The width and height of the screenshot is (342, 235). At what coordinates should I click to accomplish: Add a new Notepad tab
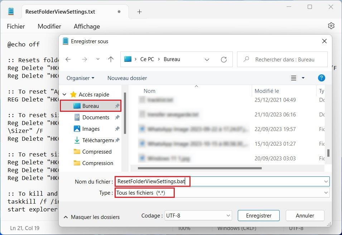[x=139, y=12]
